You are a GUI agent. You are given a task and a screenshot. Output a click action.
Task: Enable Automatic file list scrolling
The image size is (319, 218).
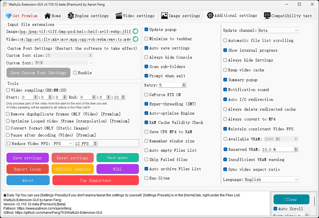tap(225, 40)
